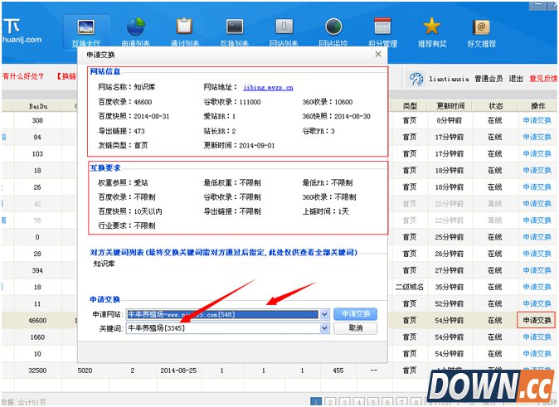Image resolution: width=559 pixels, height=407 pixels.
Task: Open the 网站监控 globe icon
Action: (333, 33)
